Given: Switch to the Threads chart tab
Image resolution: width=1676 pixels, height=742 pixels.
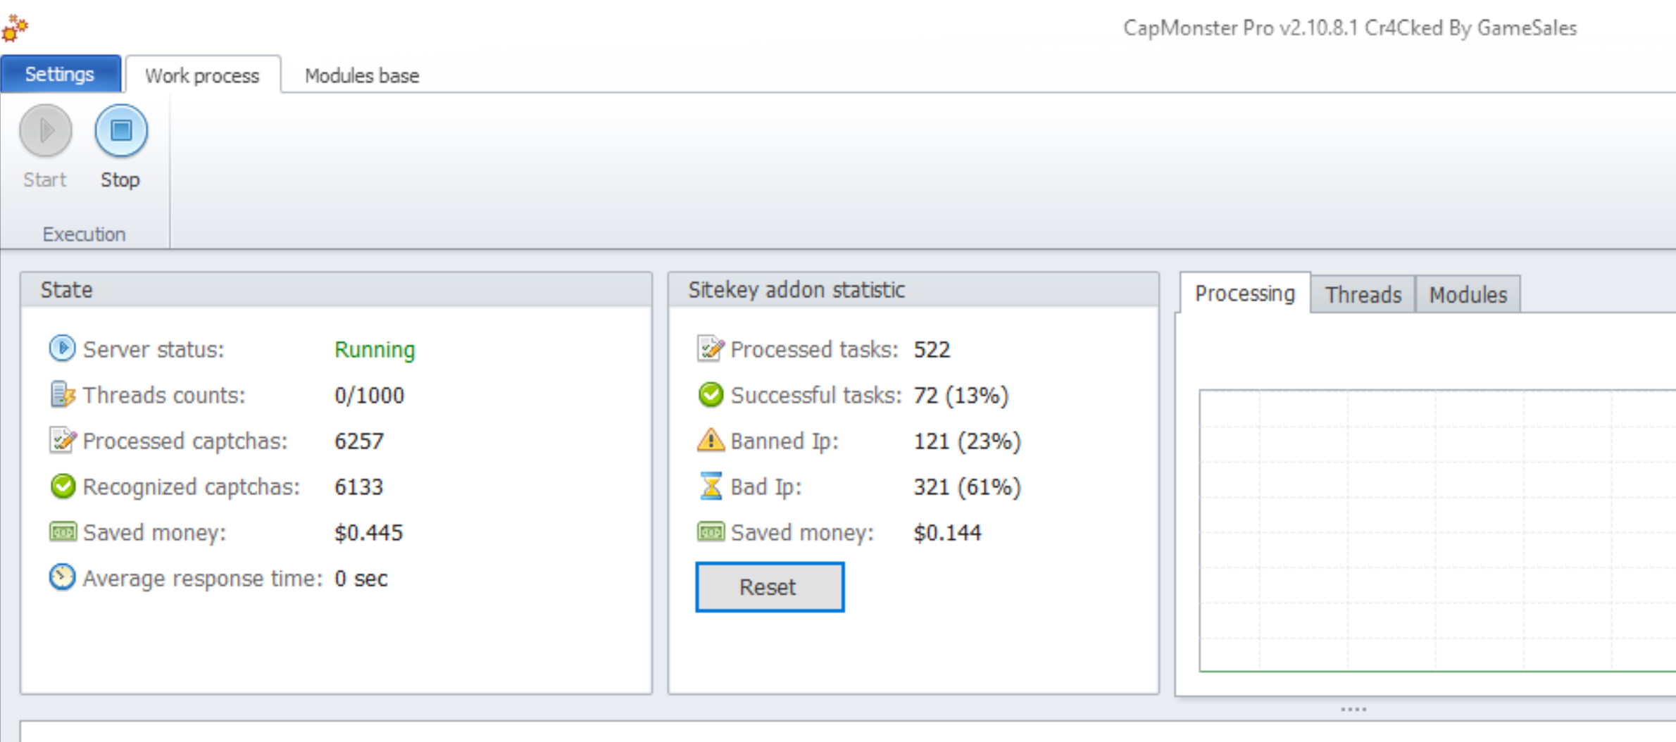Looking at the screenshot, I should pyautogui.click(x=1363, y=294).
